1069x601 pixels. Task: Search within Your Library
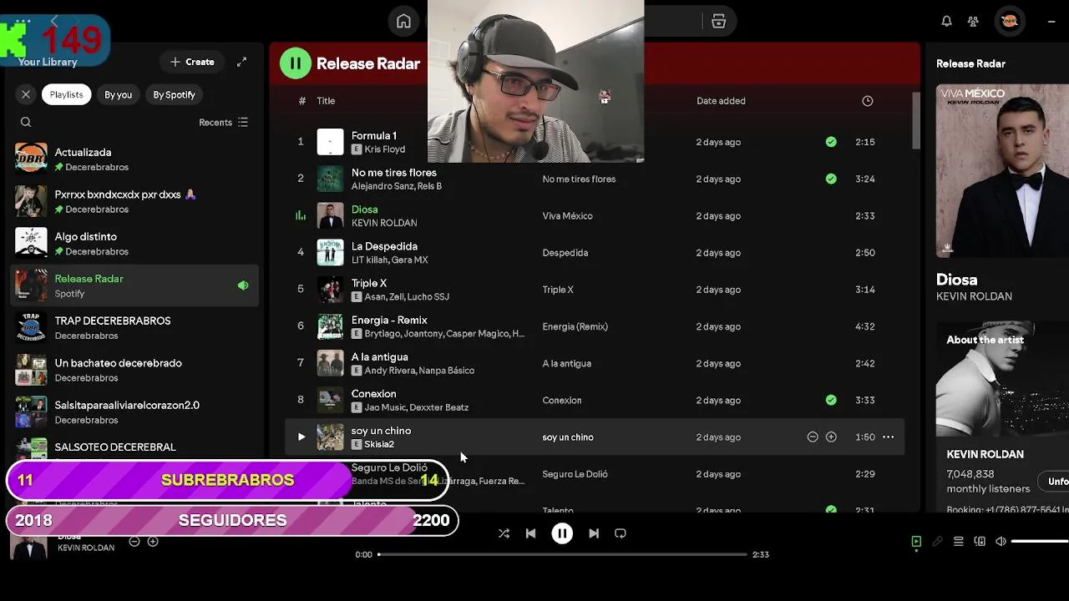click(26, 122)
